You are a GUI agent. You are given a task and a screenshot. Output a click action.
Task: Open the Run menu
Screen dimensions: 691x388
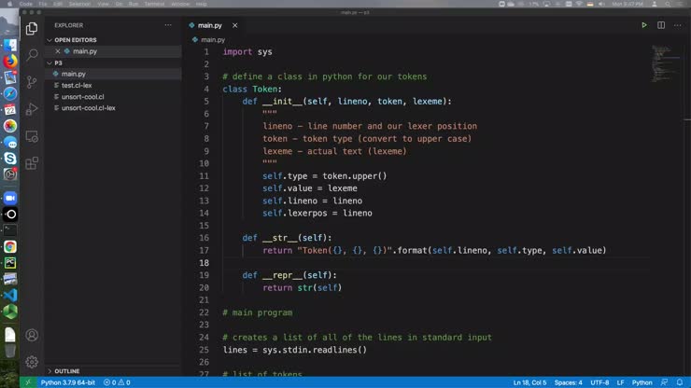coord(134,4)
